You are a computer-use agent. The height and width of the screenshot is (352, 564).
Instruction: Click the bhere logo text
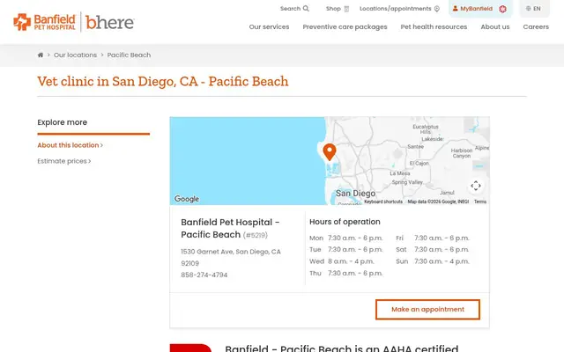(110, 22)
